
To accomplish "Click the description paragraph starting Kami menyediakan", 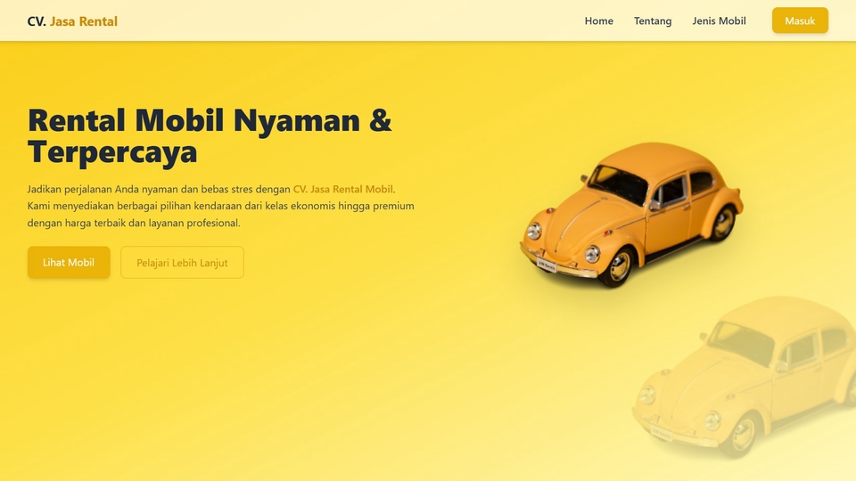I will pyautogui.click(x=220, y=206).
